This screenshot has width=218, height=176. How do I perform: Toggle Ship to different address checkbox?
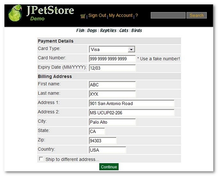41,159
